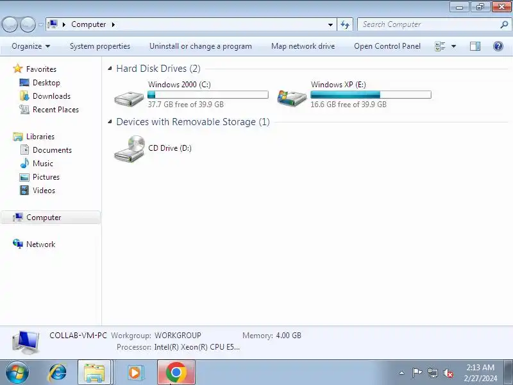Click the WORKGROUP value
This screenshot has width=513, height=385.
pos(178,336)
